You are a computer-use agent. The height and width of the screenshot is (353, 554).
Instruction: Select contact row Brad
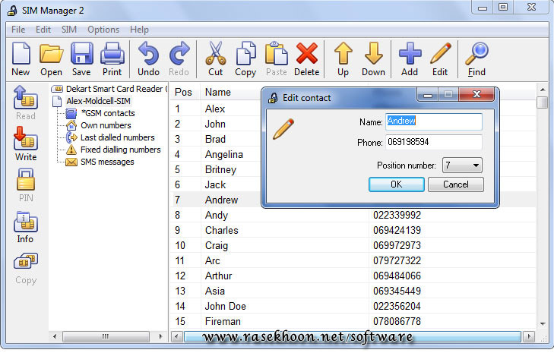pos(216,139)
